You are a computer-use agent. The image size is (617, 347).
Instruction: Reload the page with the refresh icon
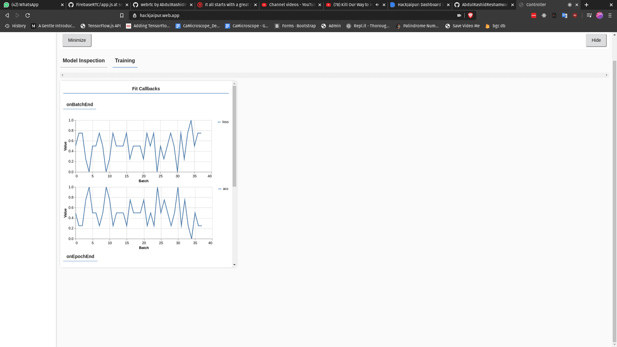(27, 15)
